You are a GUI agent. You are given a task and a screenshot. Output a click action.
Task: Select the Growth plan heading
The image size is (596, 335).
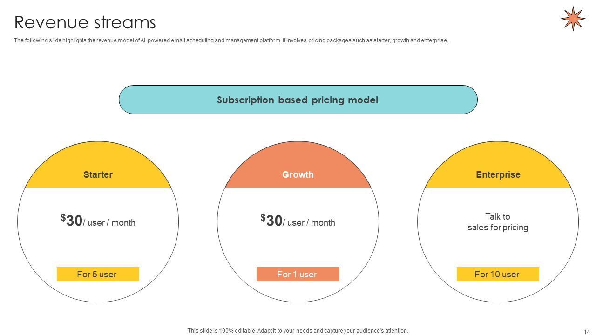coord(298,175)
